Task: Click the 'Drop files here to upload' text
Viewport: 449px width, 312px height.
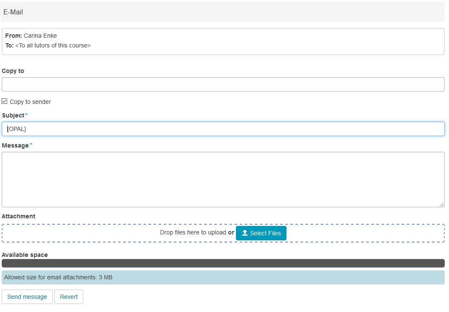Action: [x=193, y=233]
